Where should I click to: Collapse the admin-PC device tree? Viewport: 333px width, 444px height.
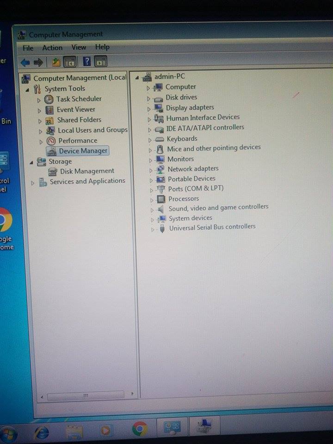pos(137,77)
